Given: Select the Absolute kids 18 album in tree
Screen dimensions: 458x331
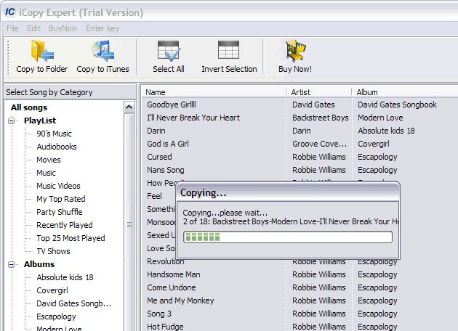Looking at the screenshot, I should pos(65,277).
